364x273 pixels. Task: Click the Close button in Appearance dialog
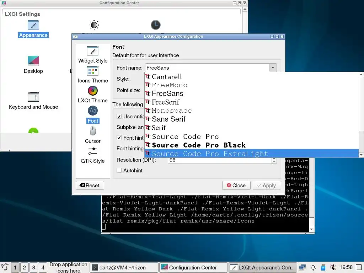(x=236, y=185)
